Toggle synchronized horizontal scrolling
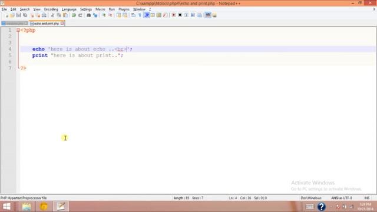Screen dimensions: 377x212 coord(125,15)
